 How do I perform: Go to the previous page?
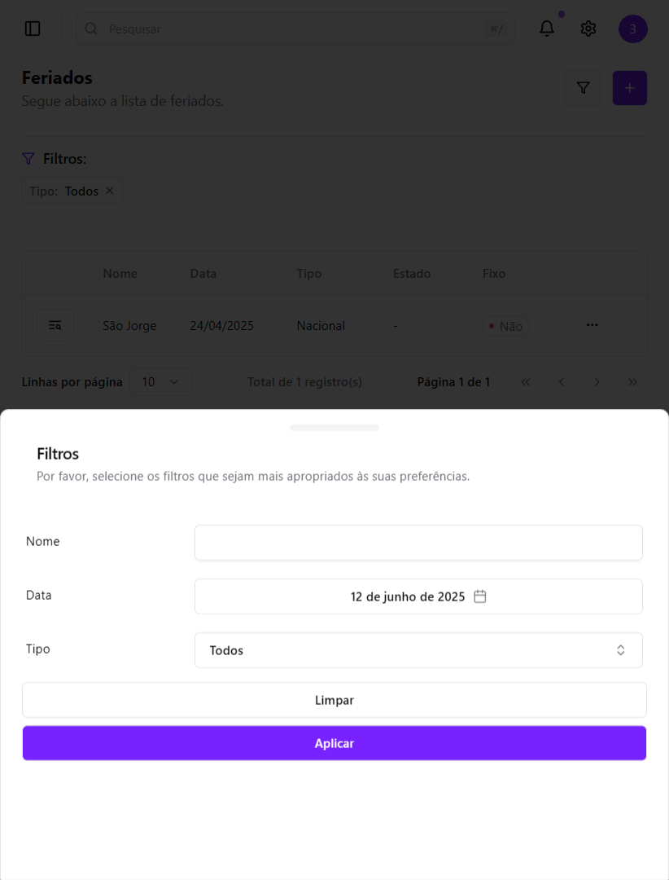point(562,381)
